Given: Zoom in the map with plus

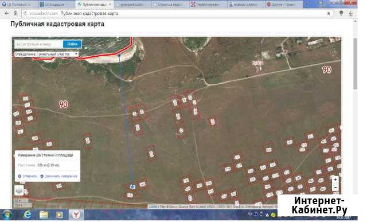Looking at the screenshot, I should click(x=335, y=180).
